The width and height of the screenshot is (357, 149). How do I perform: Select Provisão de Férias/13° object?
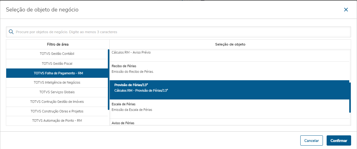229,88
